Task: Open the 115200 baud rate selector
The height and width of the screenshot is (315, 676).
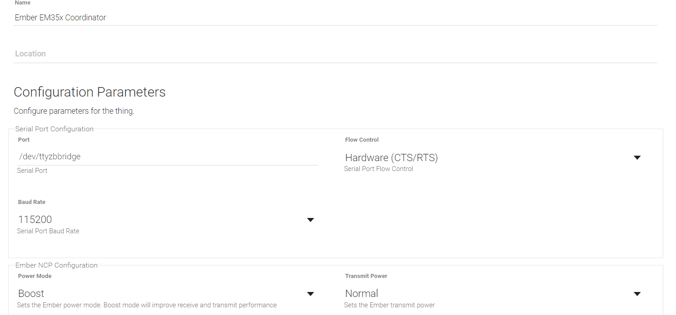Action: point(35,220)
